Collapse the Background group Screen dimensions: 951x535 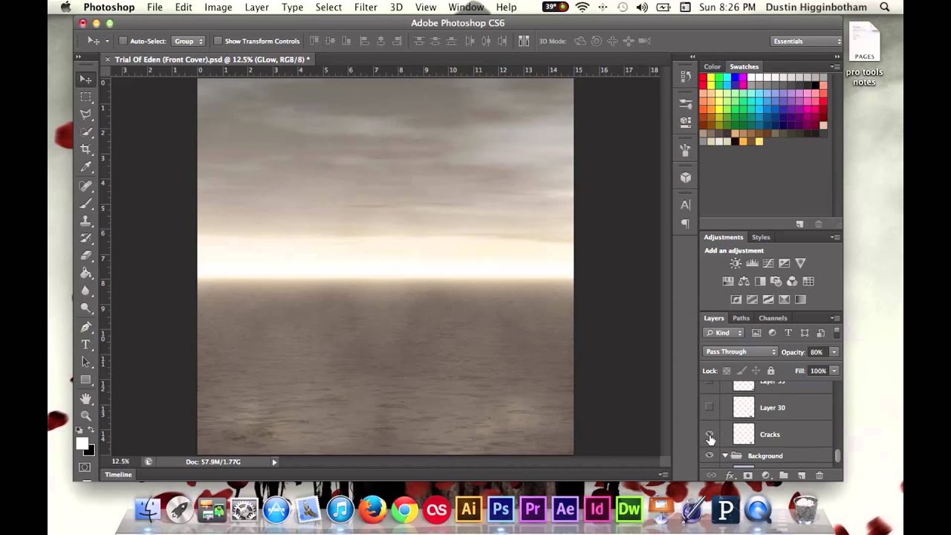(x=725, y=455)
